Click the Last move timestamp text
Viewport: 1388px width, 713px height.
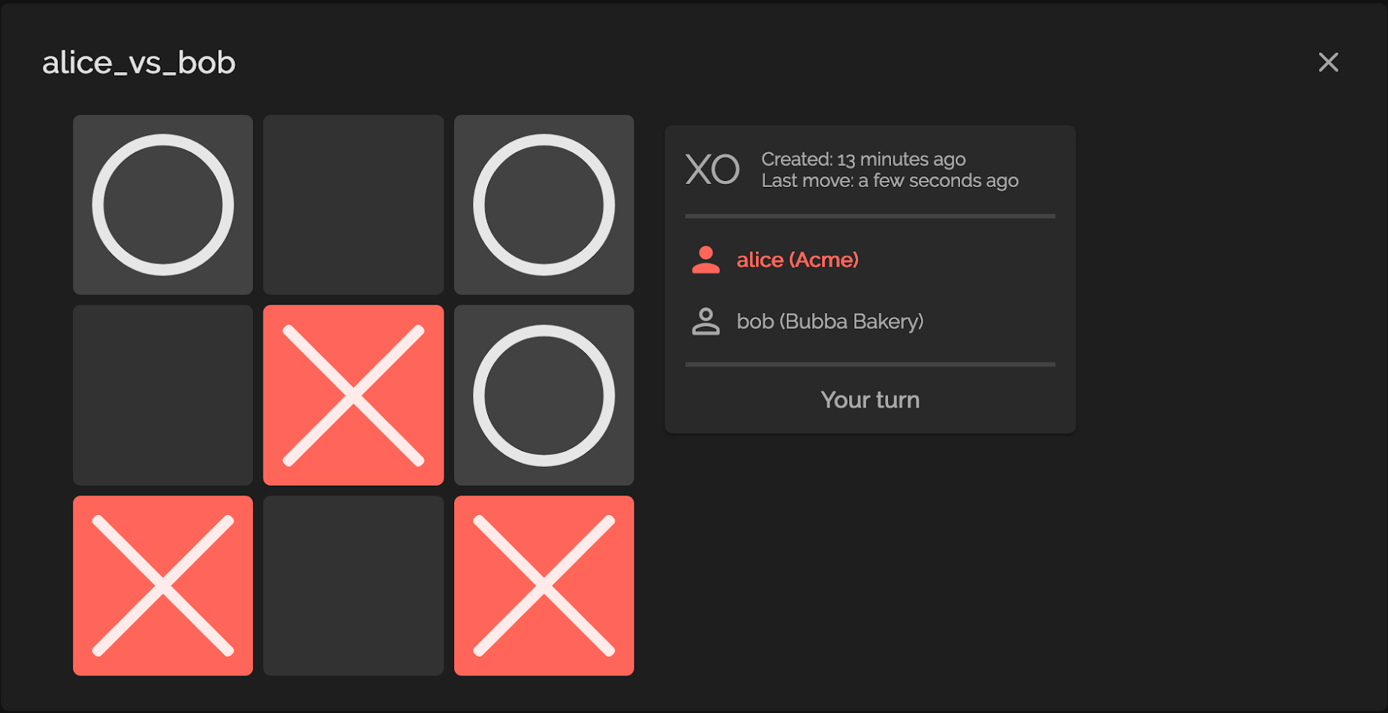pyautogui.click(x=890, y=180)
